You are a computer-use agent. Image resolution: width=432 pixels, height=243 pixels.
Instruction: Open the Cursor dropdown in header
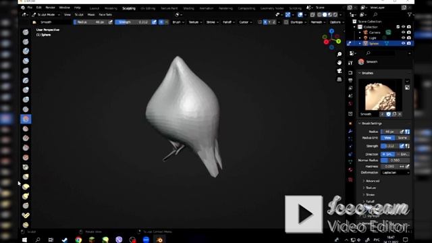click(245, 22)
